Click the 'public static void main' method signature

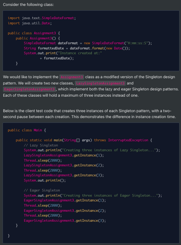point(84,140)
